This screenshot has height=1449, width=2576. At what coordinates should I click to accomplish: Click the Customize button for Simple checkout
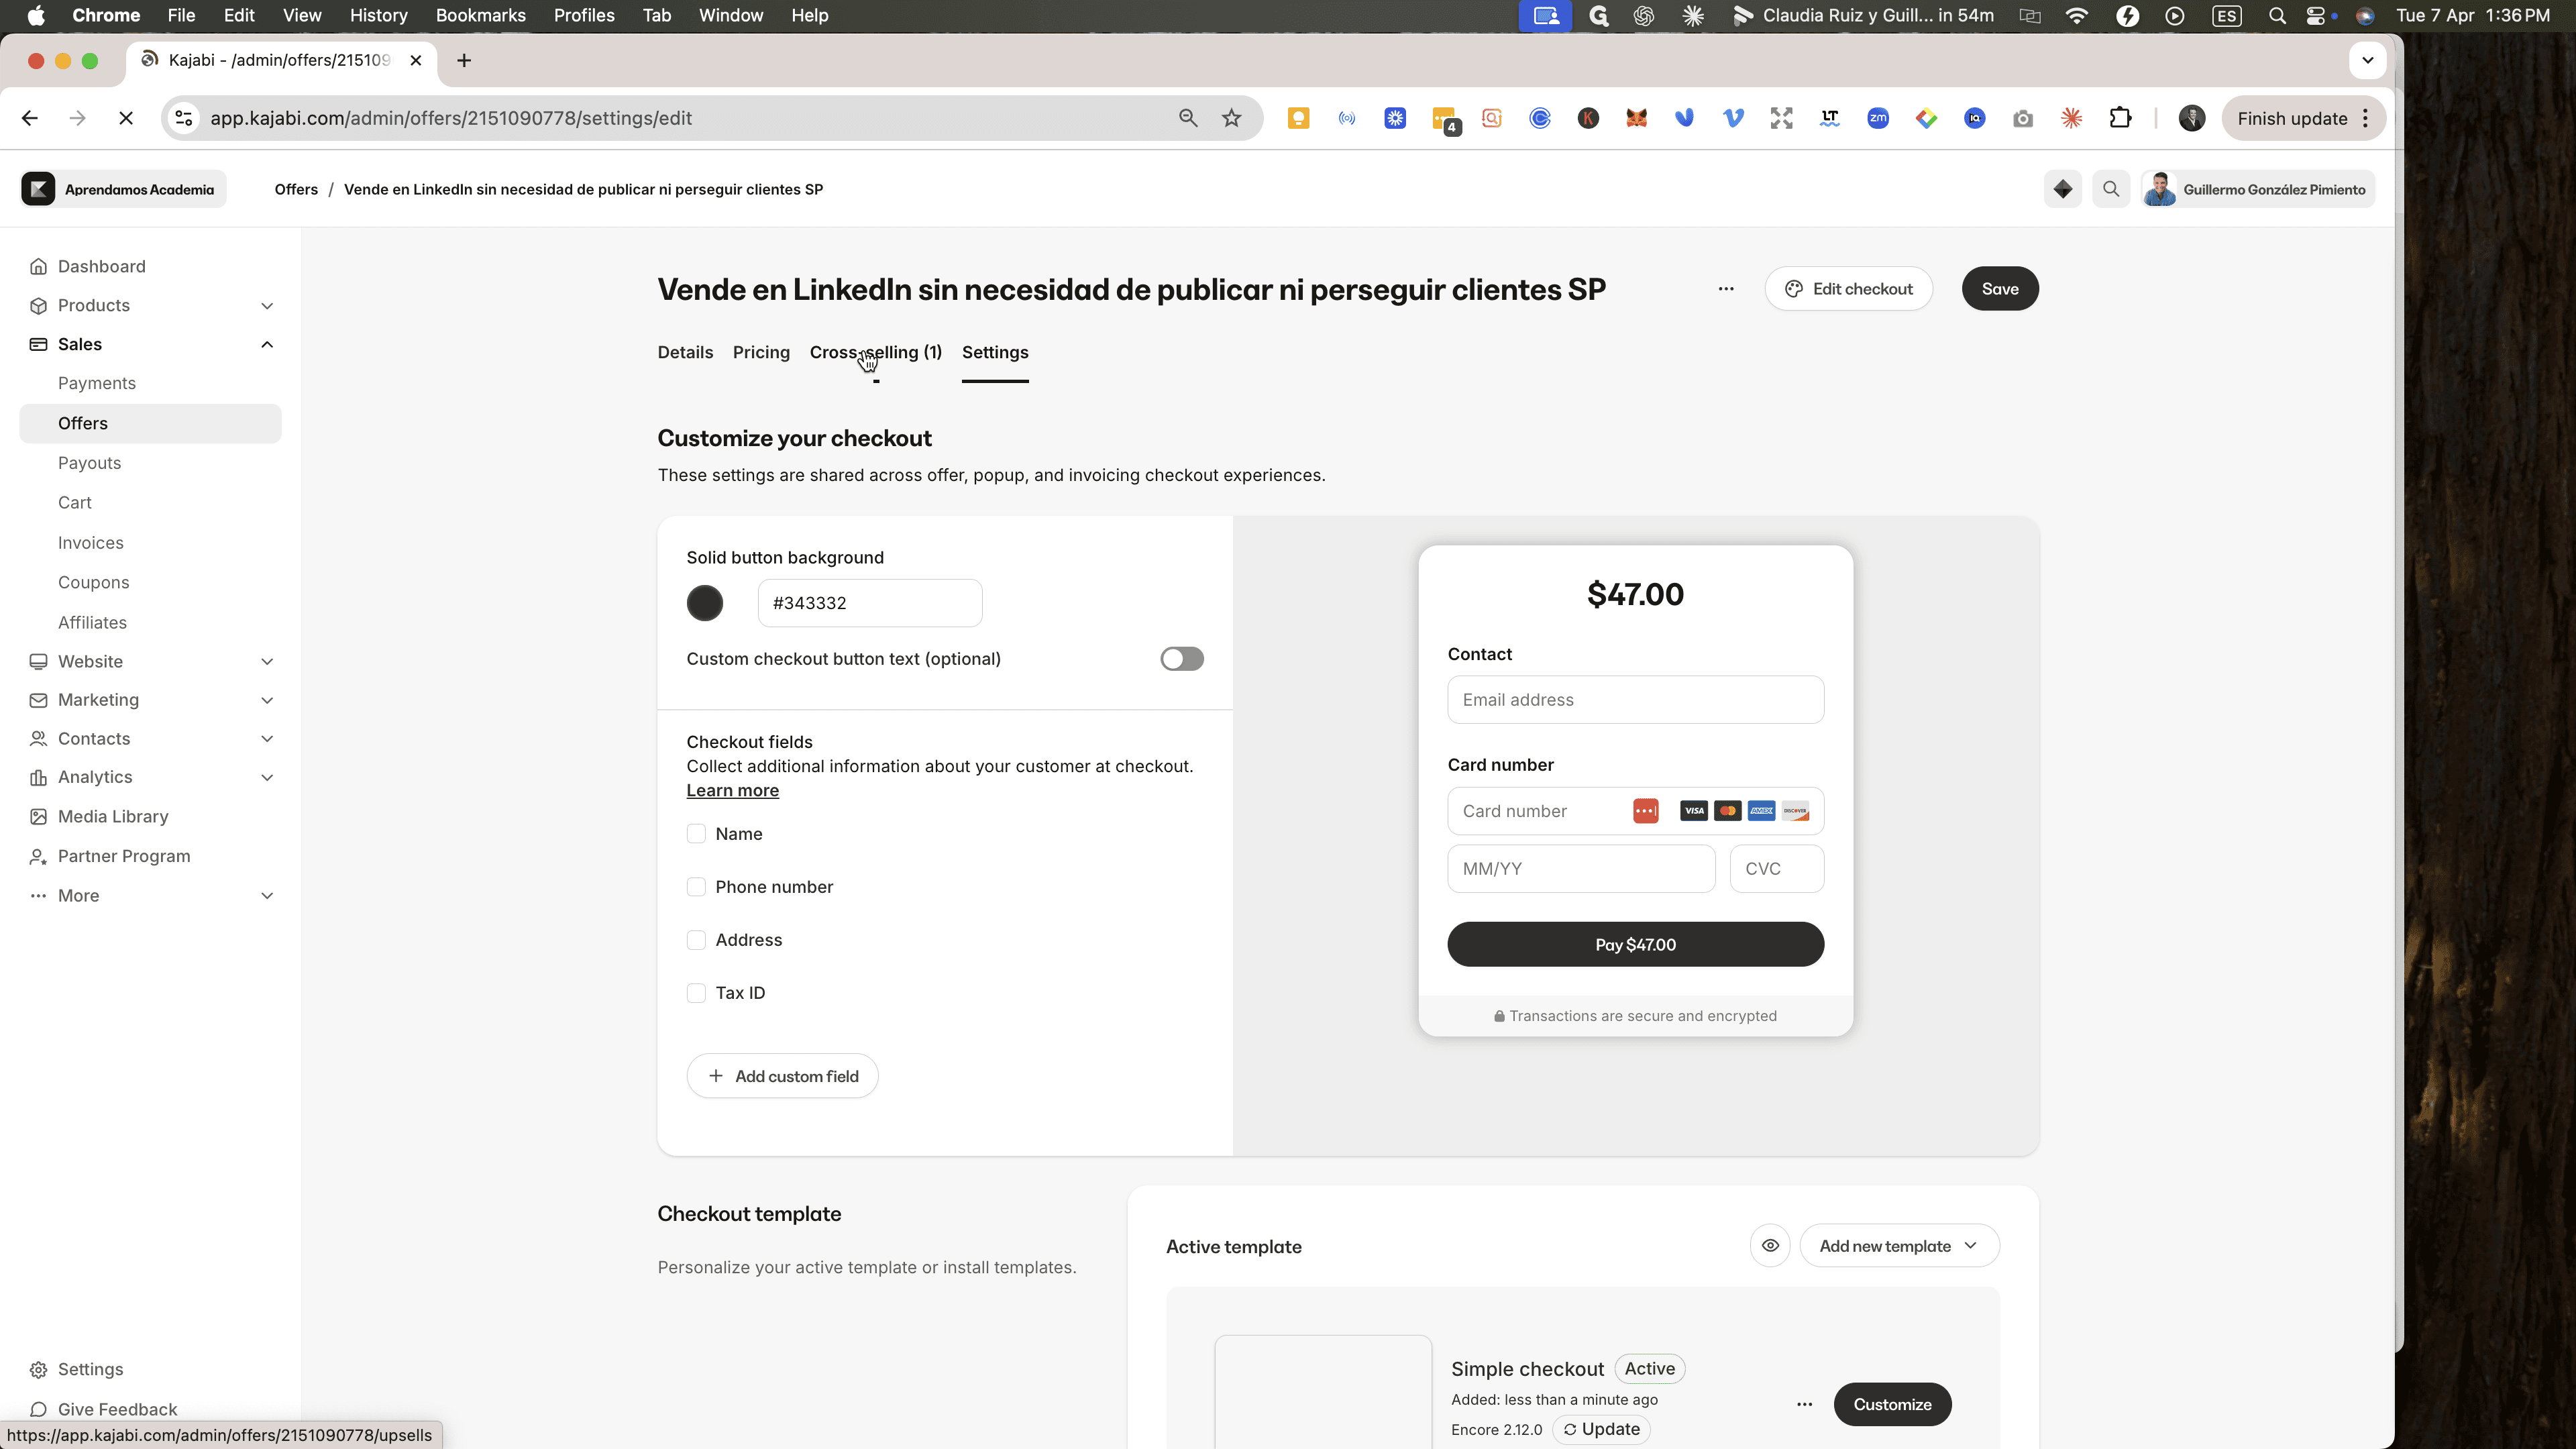tap(1892, 1404)
